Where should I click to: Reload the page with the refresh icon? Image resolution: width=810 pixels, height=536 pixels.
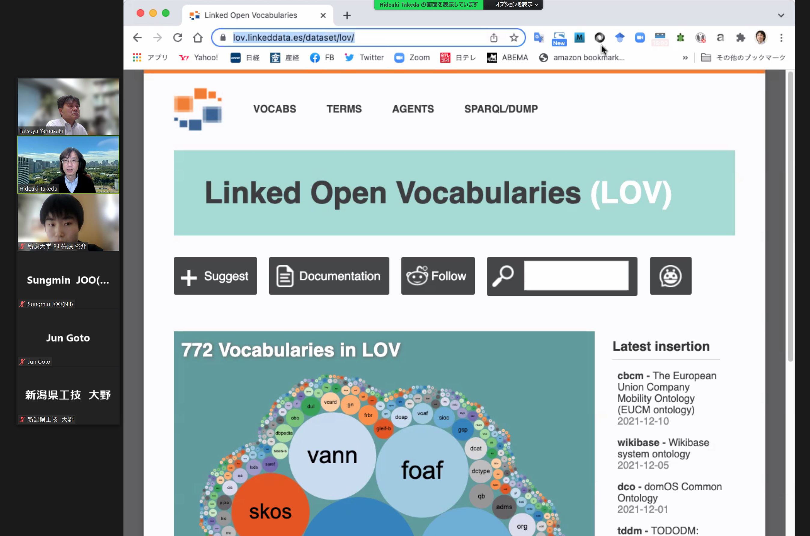(177, 38)
